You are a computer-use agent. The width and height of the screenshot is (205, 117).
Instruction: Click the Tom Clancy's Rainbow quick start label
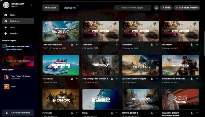point(21,76)
